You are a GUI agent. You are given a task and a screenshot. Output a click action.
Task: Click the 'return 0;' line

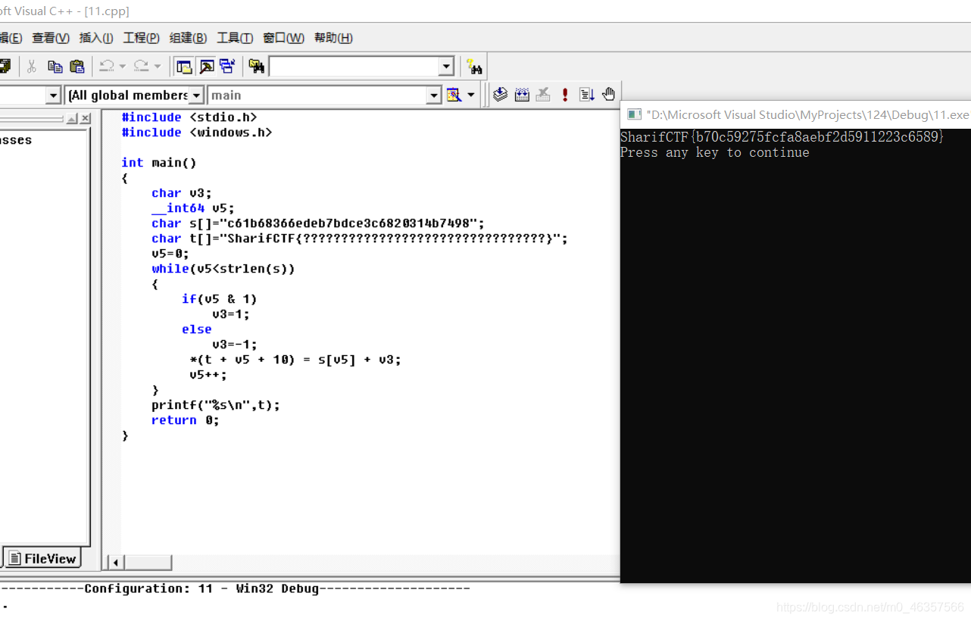pyautogui.click(x=186, y=420)
